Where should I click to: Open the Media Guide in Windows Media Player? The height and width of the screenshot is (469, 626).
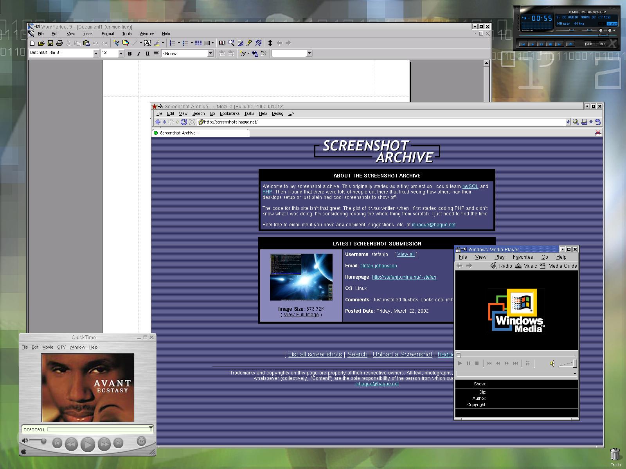coord(558,266)
